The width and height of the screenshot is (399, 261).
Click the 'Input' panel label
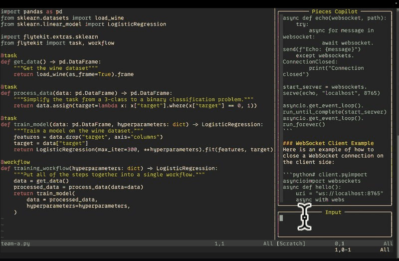click(333, 212)
